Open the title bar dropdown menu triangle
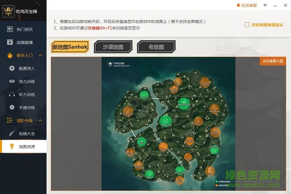Image resolution: width=291 pixels, height=194 pixels. (x=265, y=5)
